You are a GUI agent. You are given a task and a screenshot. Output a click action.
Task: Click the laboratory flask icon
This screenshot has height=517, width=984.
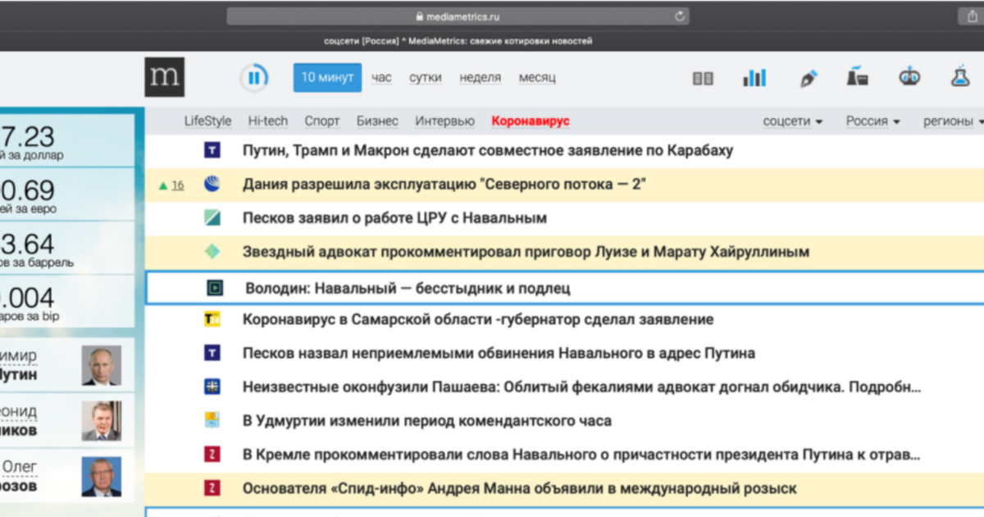[960, 78]
